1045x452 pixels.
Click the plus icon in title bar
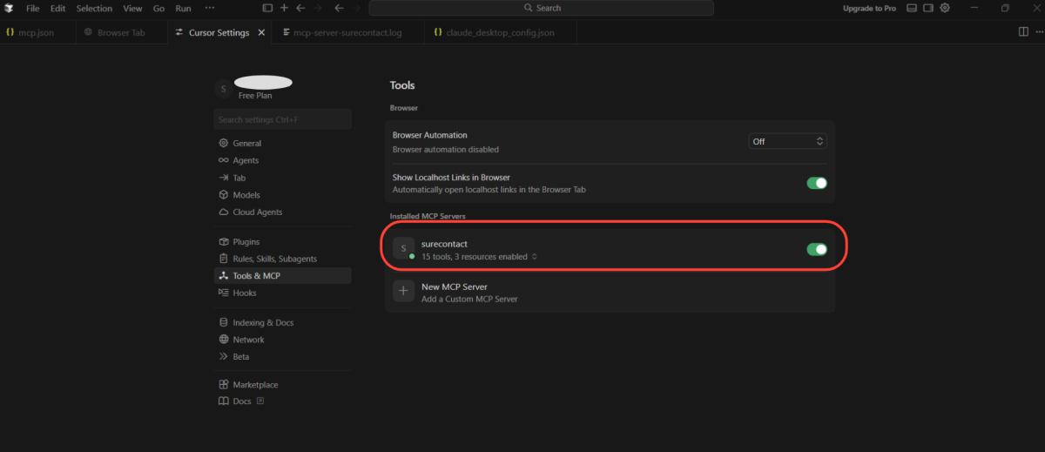click(284, 8)
